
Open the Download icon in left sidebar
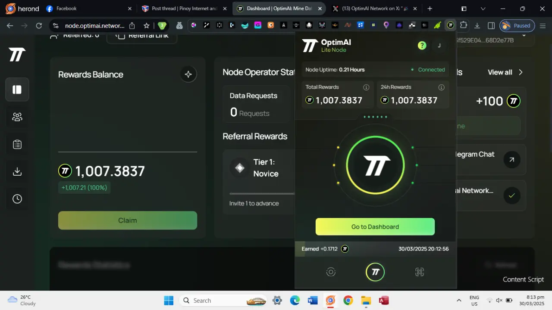(17, 171)
